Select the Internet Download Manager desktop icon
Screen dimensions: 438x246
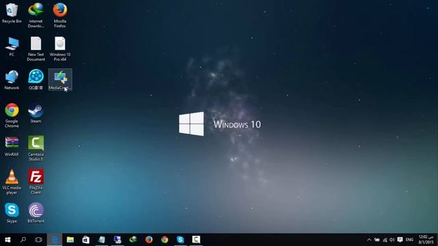coord(36,15)
